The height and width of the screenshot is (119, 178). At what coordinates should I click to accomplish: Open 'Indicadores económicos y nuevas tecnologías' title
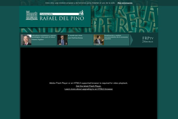pyautogui.click(x=44, y=36)
